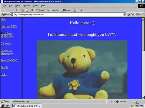Open the Help menu
This screenshot has height=108, width=145.
coord(43,6)
